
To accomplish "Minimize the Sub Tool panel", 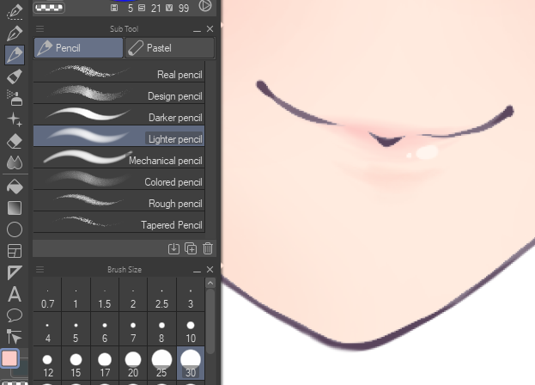I will (197, 29).
